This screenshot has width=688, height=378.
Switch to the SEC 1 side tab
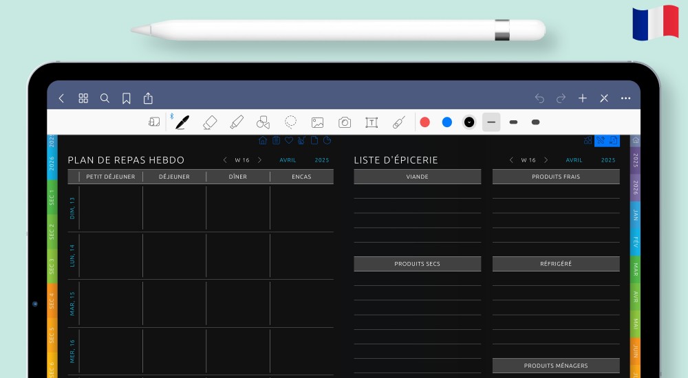click(52, 197)
